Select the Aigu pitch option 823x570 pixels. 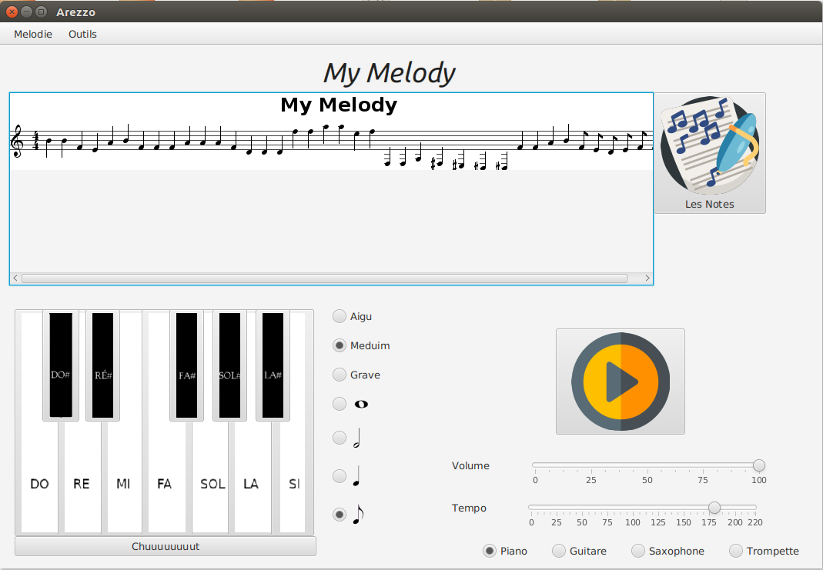coord(339,316)
